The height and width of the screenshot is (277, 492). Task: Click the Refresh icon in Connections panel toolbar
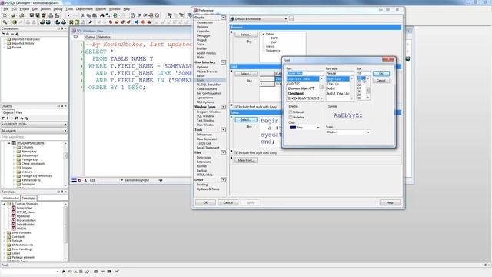(3, 34)
